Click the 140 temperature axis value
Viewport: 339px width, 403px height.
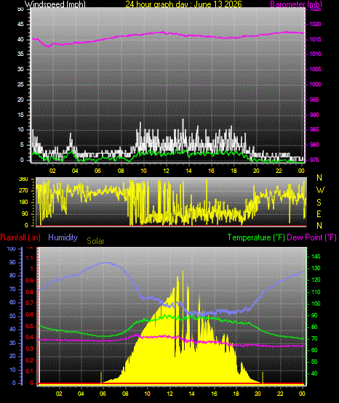(316, 256)
